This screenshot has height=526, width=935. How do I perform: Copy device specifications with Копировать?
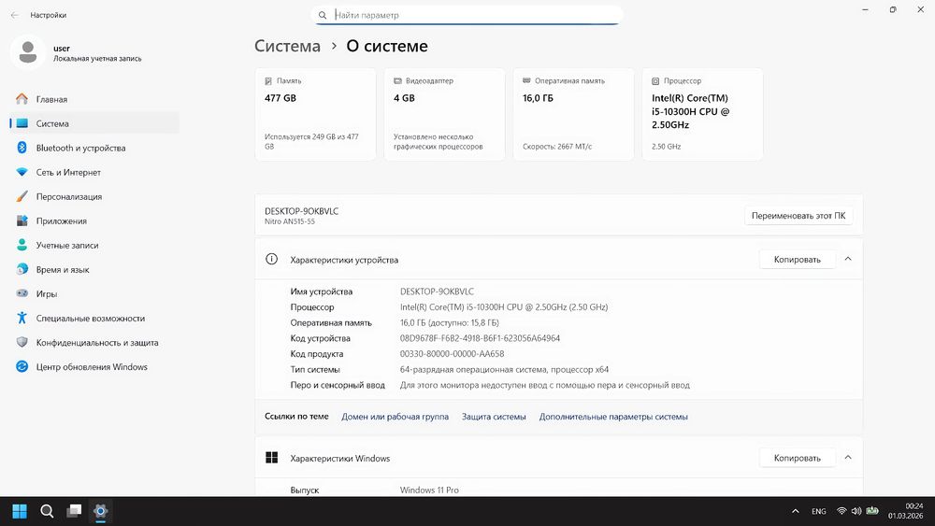click(797, 259)
